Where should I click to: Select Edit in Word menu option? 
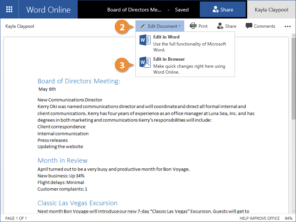(x=166, y=37)
